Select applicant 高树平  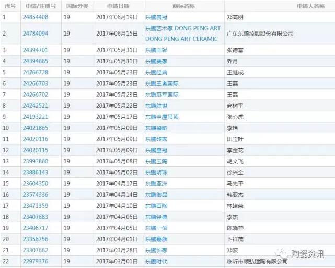click(235, 106)
